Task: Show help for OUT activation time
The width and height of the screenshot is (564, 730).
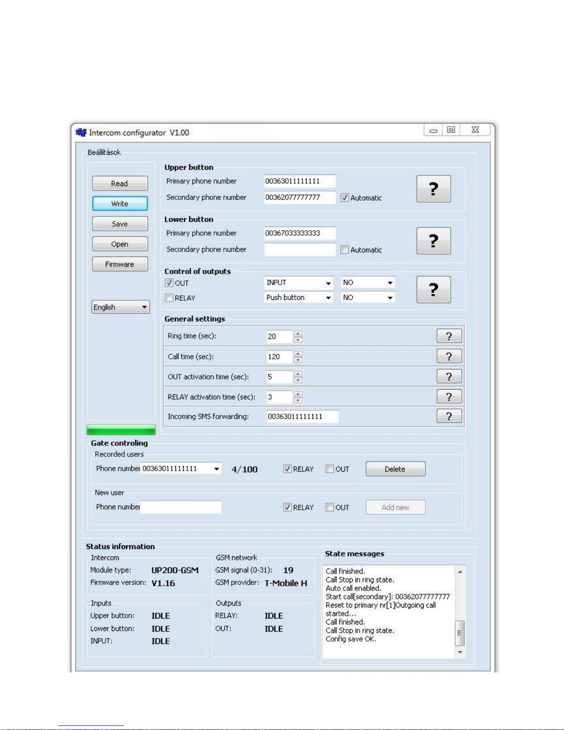Action: (449, 377)
